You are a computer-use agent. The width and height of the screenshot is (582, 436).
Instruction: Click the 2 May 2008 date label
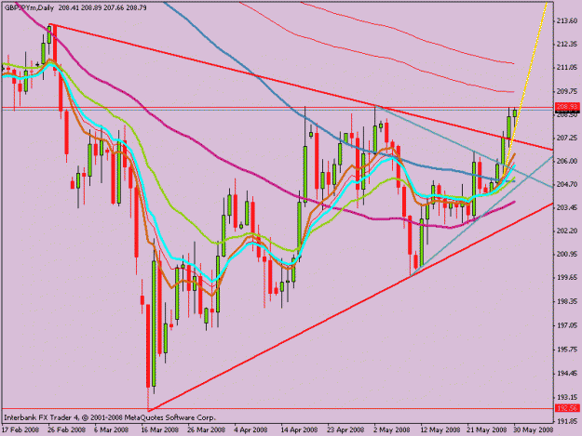tap(392, 429)
